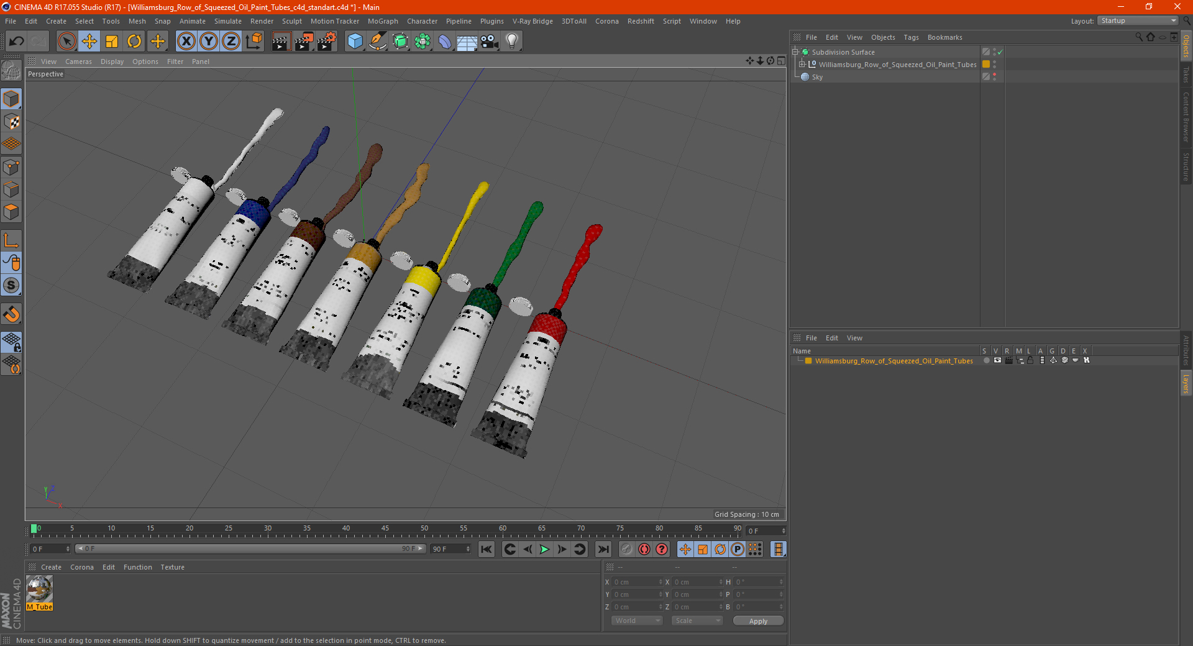Switch to Edges mode
This screenshot has width=1193, height=646.
[11, 189]
